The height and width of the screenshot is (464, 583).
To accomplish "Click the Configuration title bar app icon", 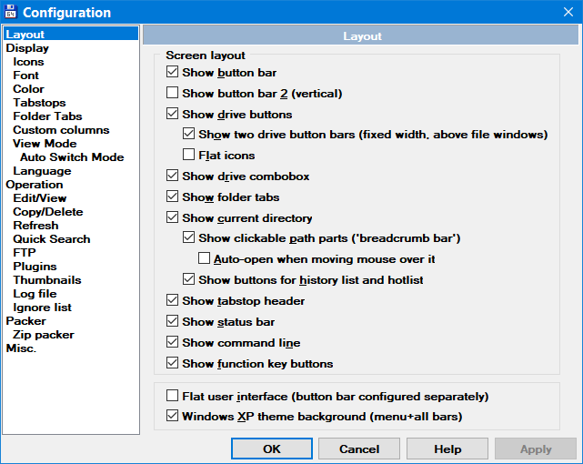I will click(11, 12).
